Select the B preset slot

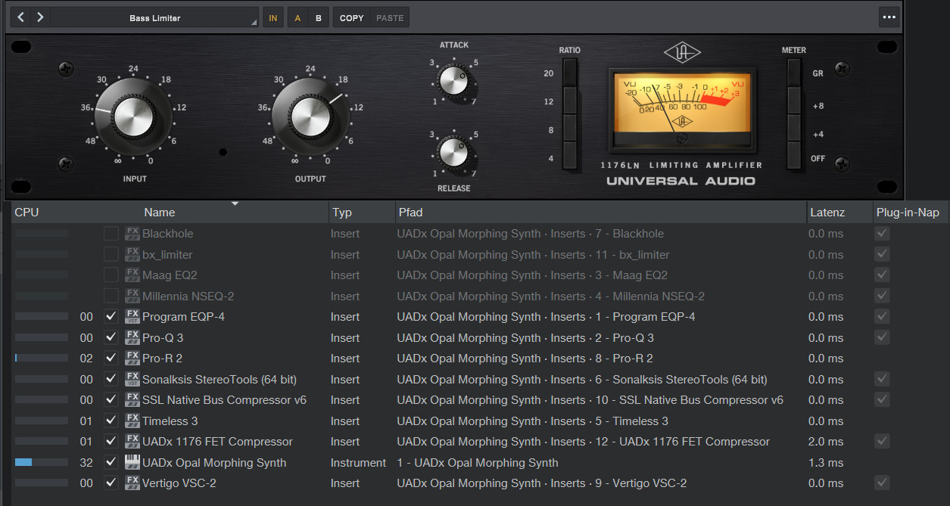319,17
